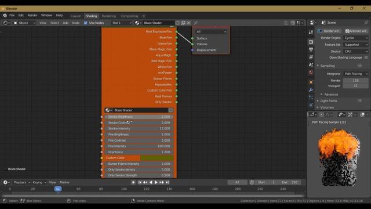The width and height of the screenshot is (371, 209).
Task: Switch to the Compositing workspace tab
Action: pos(129,16)
